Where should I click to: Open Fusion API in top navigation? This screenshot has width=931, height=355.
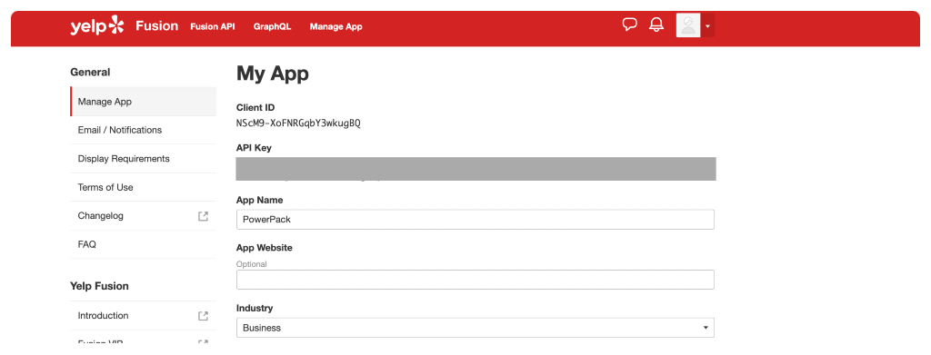tap(213, 26)
